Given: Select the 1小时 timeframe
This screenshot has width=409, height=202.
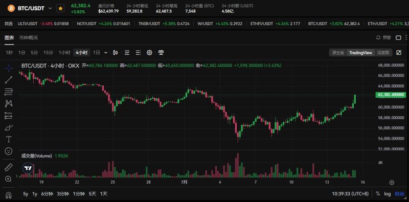Looking at the screenshot, I should click(x=64, y=53).
